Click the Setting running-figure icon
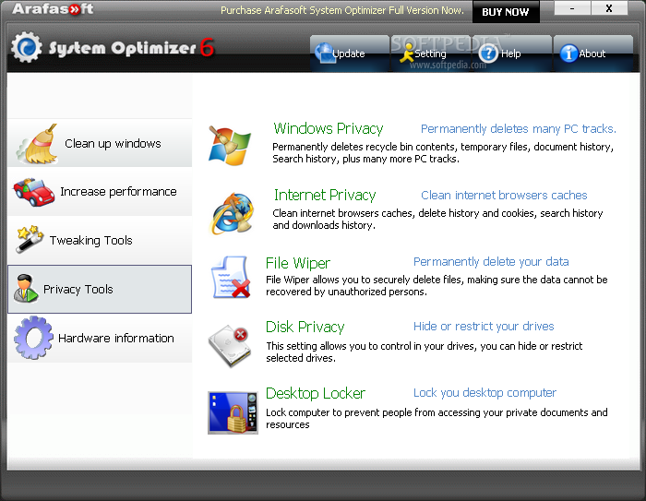 (x=407, y=54)
